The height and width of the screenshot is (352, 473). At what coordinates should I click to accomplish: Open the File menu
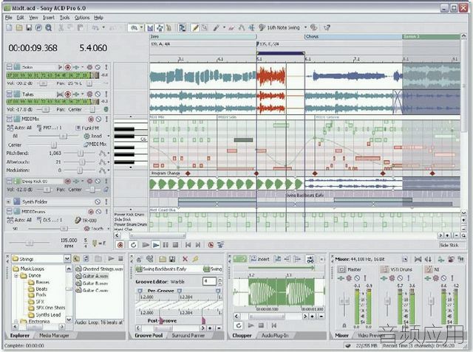[x=8, y=18]
